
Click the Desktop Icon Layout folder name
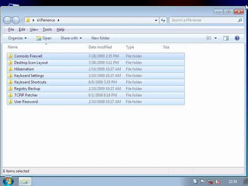coord(31,63)
